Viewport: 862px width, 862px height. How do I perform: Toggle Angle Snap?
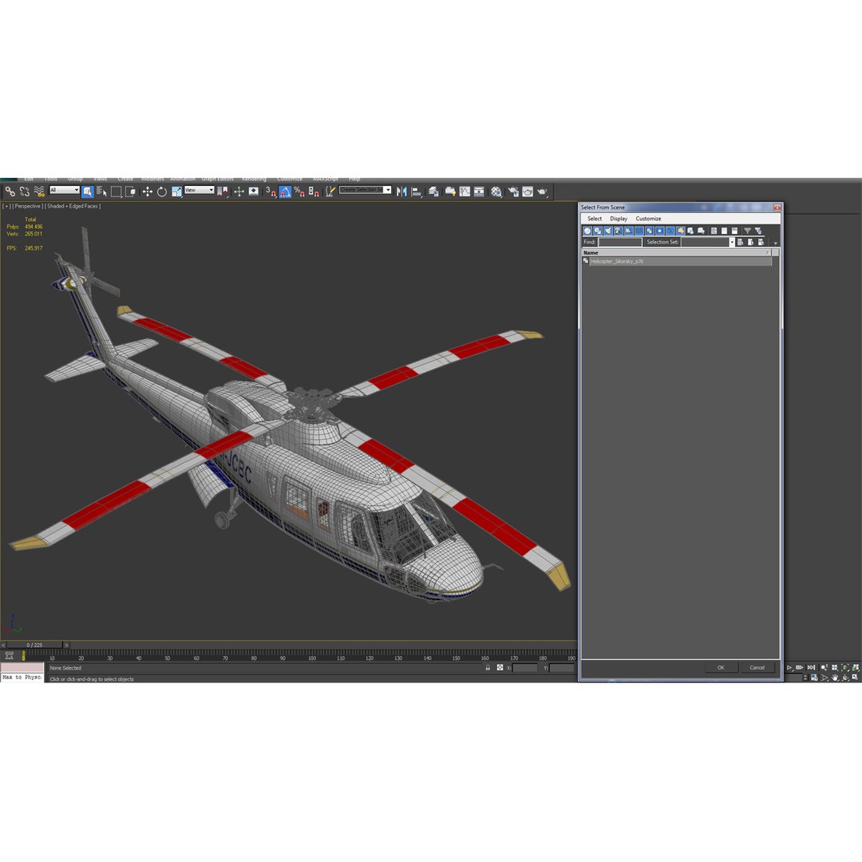coord(285,192)
